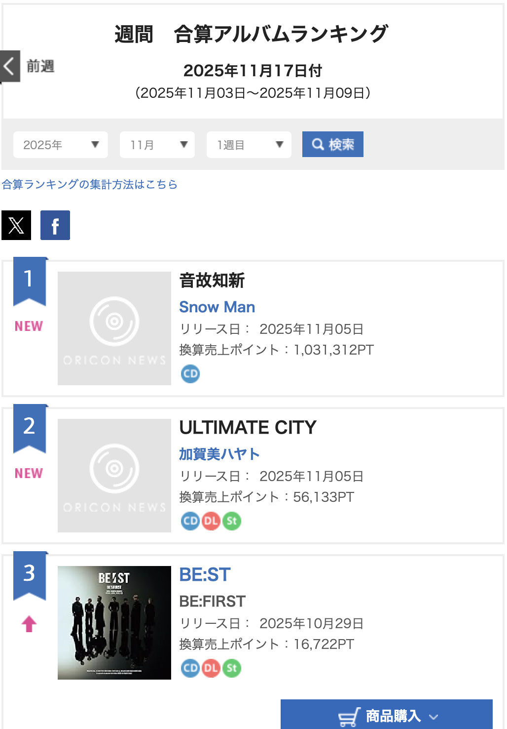Open the 2025年 year dropdown
Screen dimensions: 507x729
[x=61, y=145]
